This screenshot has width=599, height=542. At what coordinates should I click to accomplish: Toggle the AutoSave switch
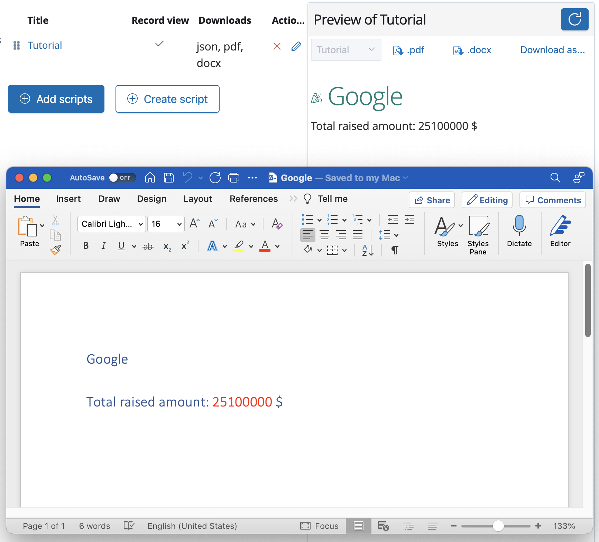pyautogui.click(x=122, y=178)
